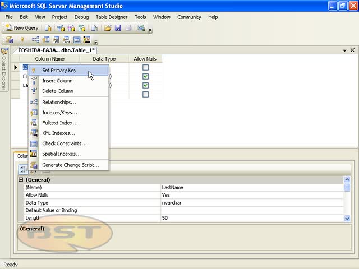Choose Insert Column from context menu
Viewport: 359px width, 269px height.
coord(68,81)
